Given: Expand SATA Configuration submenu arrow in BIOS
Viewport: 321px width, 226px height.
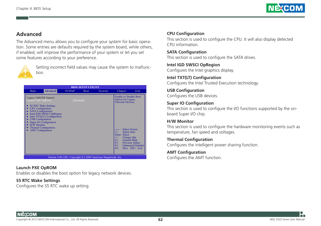Looking at the screenshot, I should pyautogui.click(x=28, y=111).
